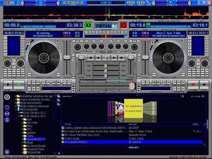
Task: Expand the 'instalotar emotow do gg' folder
Action: pos(16,96)
